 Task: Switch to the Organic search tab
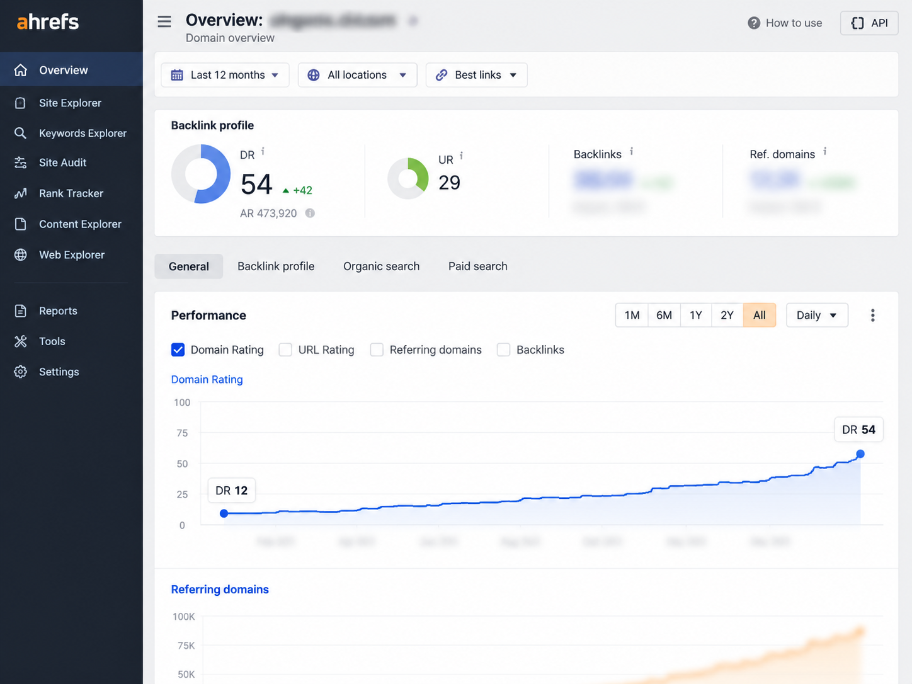(381, 266)
